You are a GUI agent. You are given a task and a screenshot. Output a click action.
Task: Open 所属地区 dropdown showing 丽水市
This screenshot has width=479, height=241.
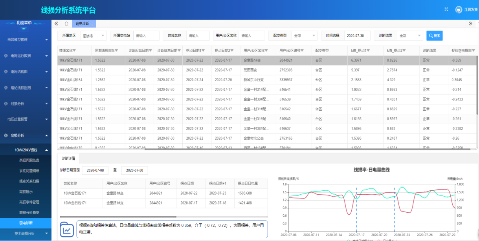tap(94, 36)
